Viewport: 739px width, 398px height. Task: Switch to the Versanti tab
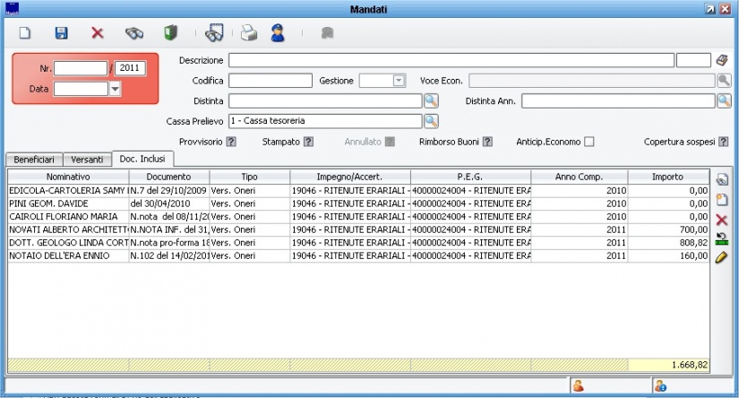click(x=89, y=159)
